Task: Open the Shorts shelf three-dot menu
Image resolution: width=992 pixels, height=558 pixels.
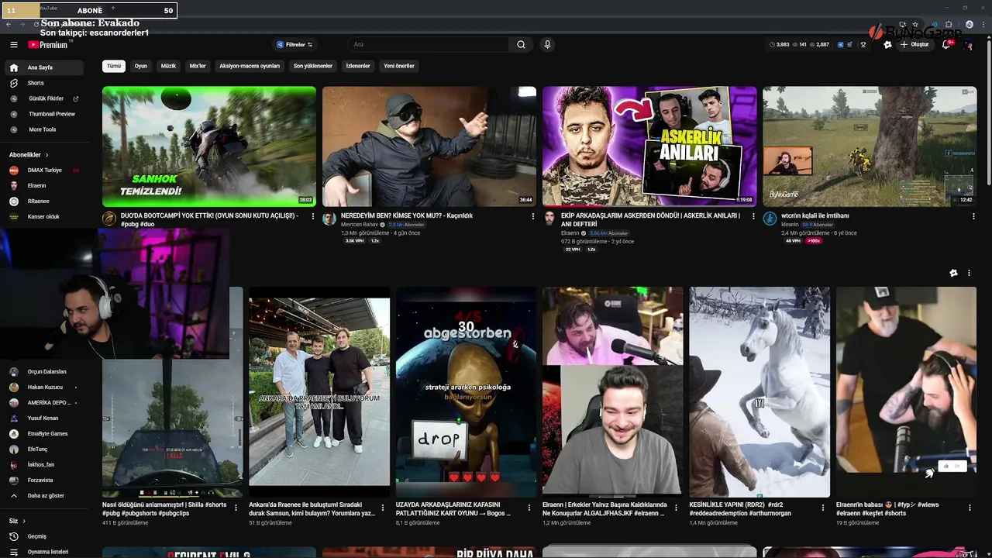Action: (969, 273)
